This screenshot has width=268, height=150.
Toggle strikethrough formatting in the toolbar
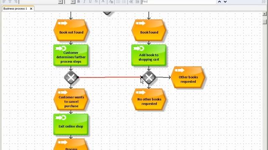96,2
